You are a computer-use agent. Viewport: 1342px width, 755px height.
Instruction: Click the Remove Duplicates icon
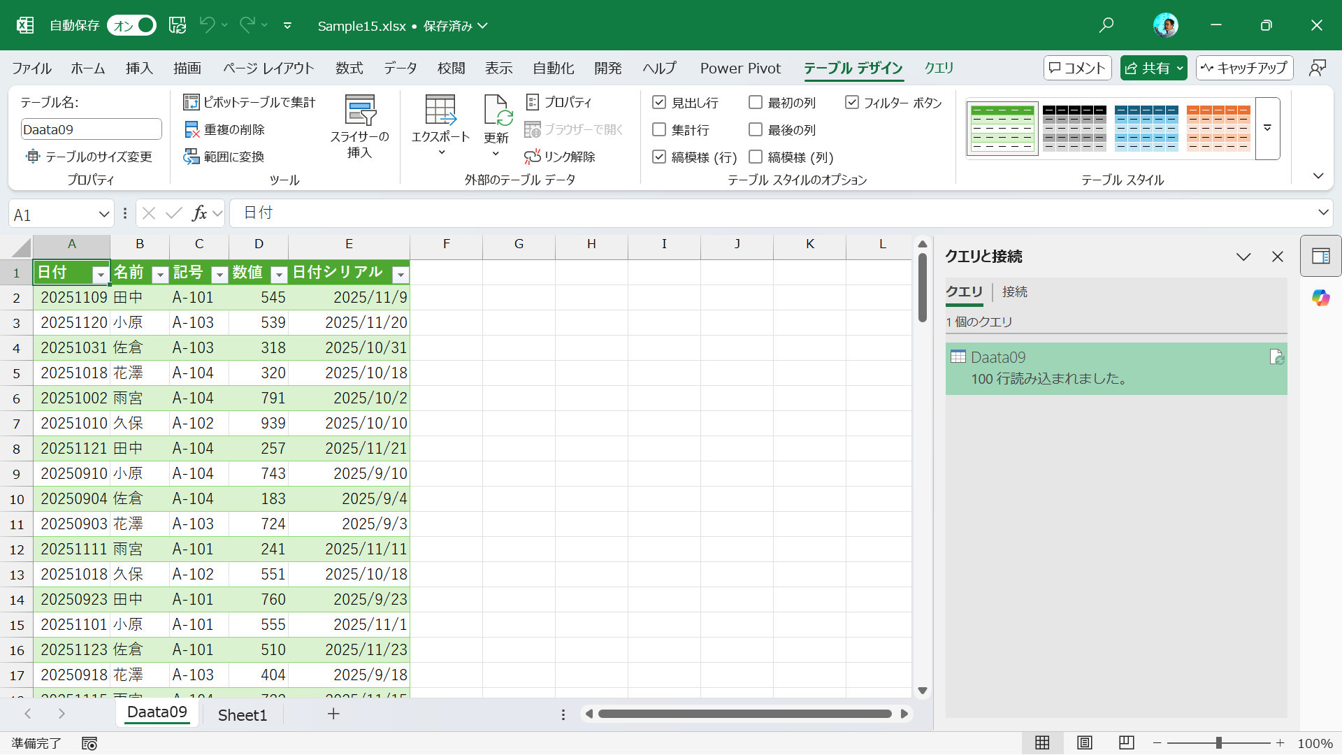click(191, 130)
